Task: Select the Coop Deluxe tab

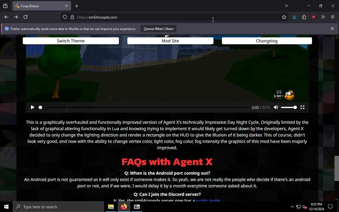Action: pos(42,6)
